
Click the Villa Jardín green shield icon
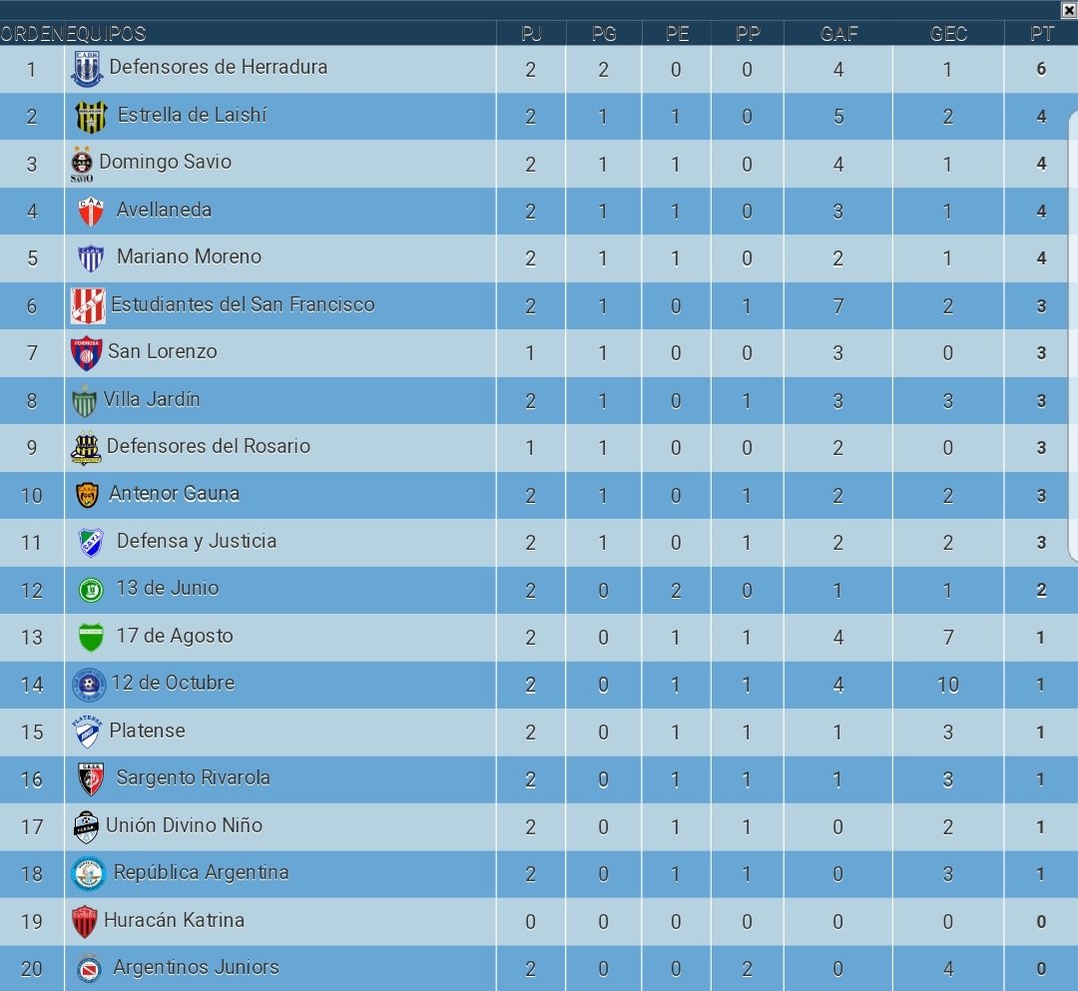point(85,400)
